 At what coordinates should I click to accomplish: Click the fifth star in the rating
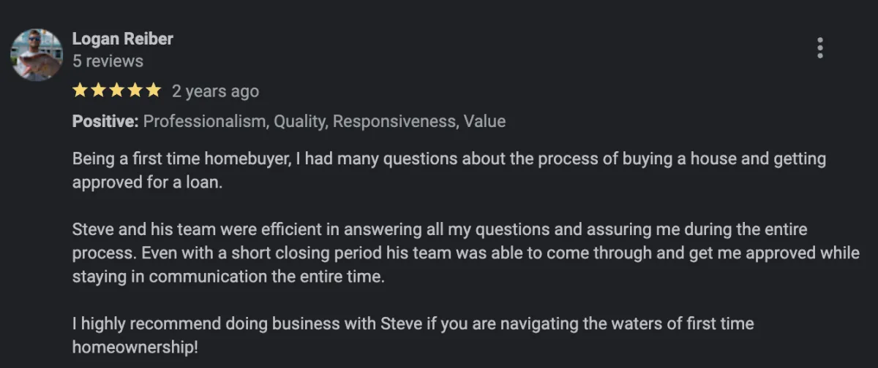click(x=153, y=91)
